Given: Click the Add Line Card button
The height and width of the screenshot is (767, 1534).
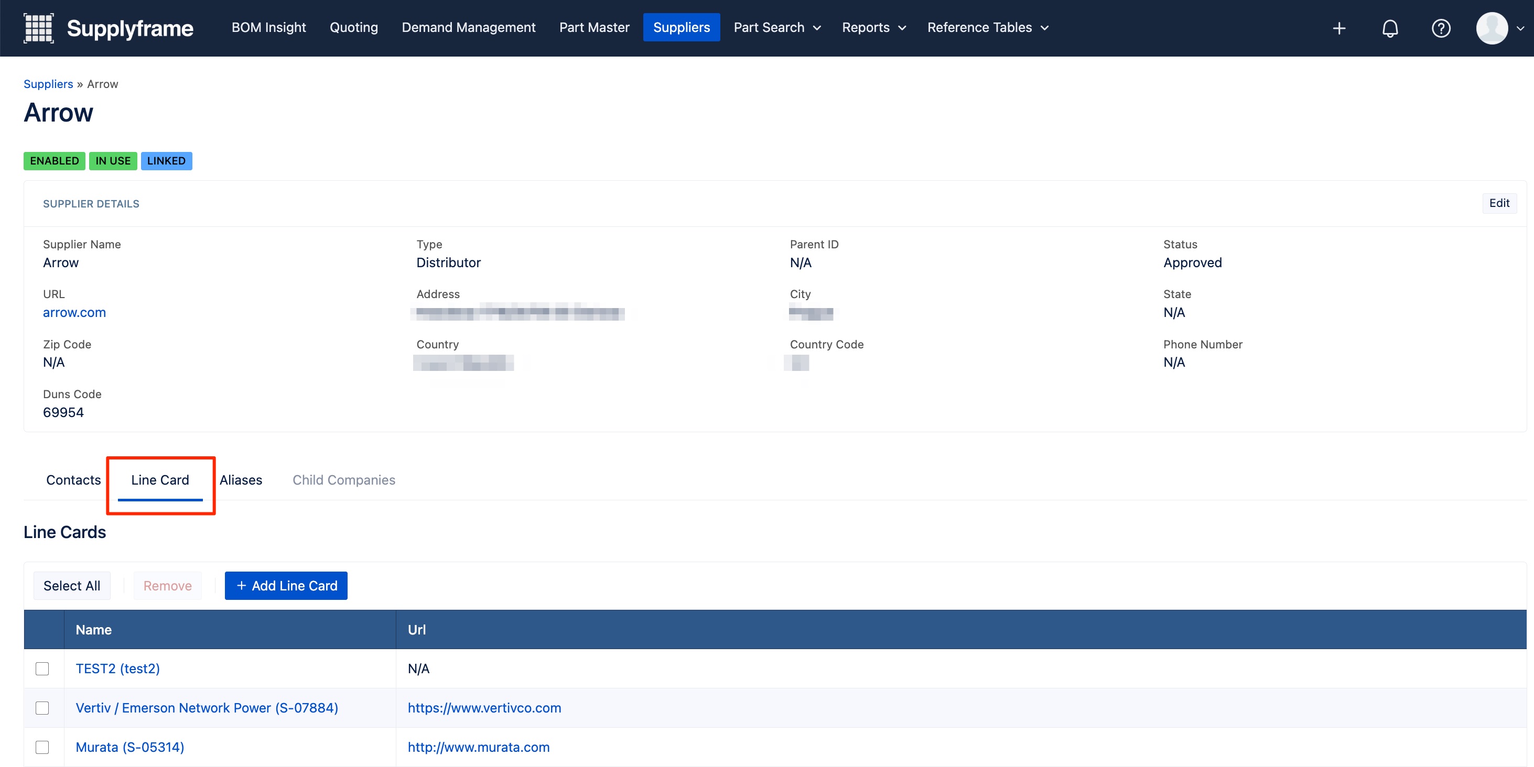Looking at the screenshot, I should click(x=286, y=586).
